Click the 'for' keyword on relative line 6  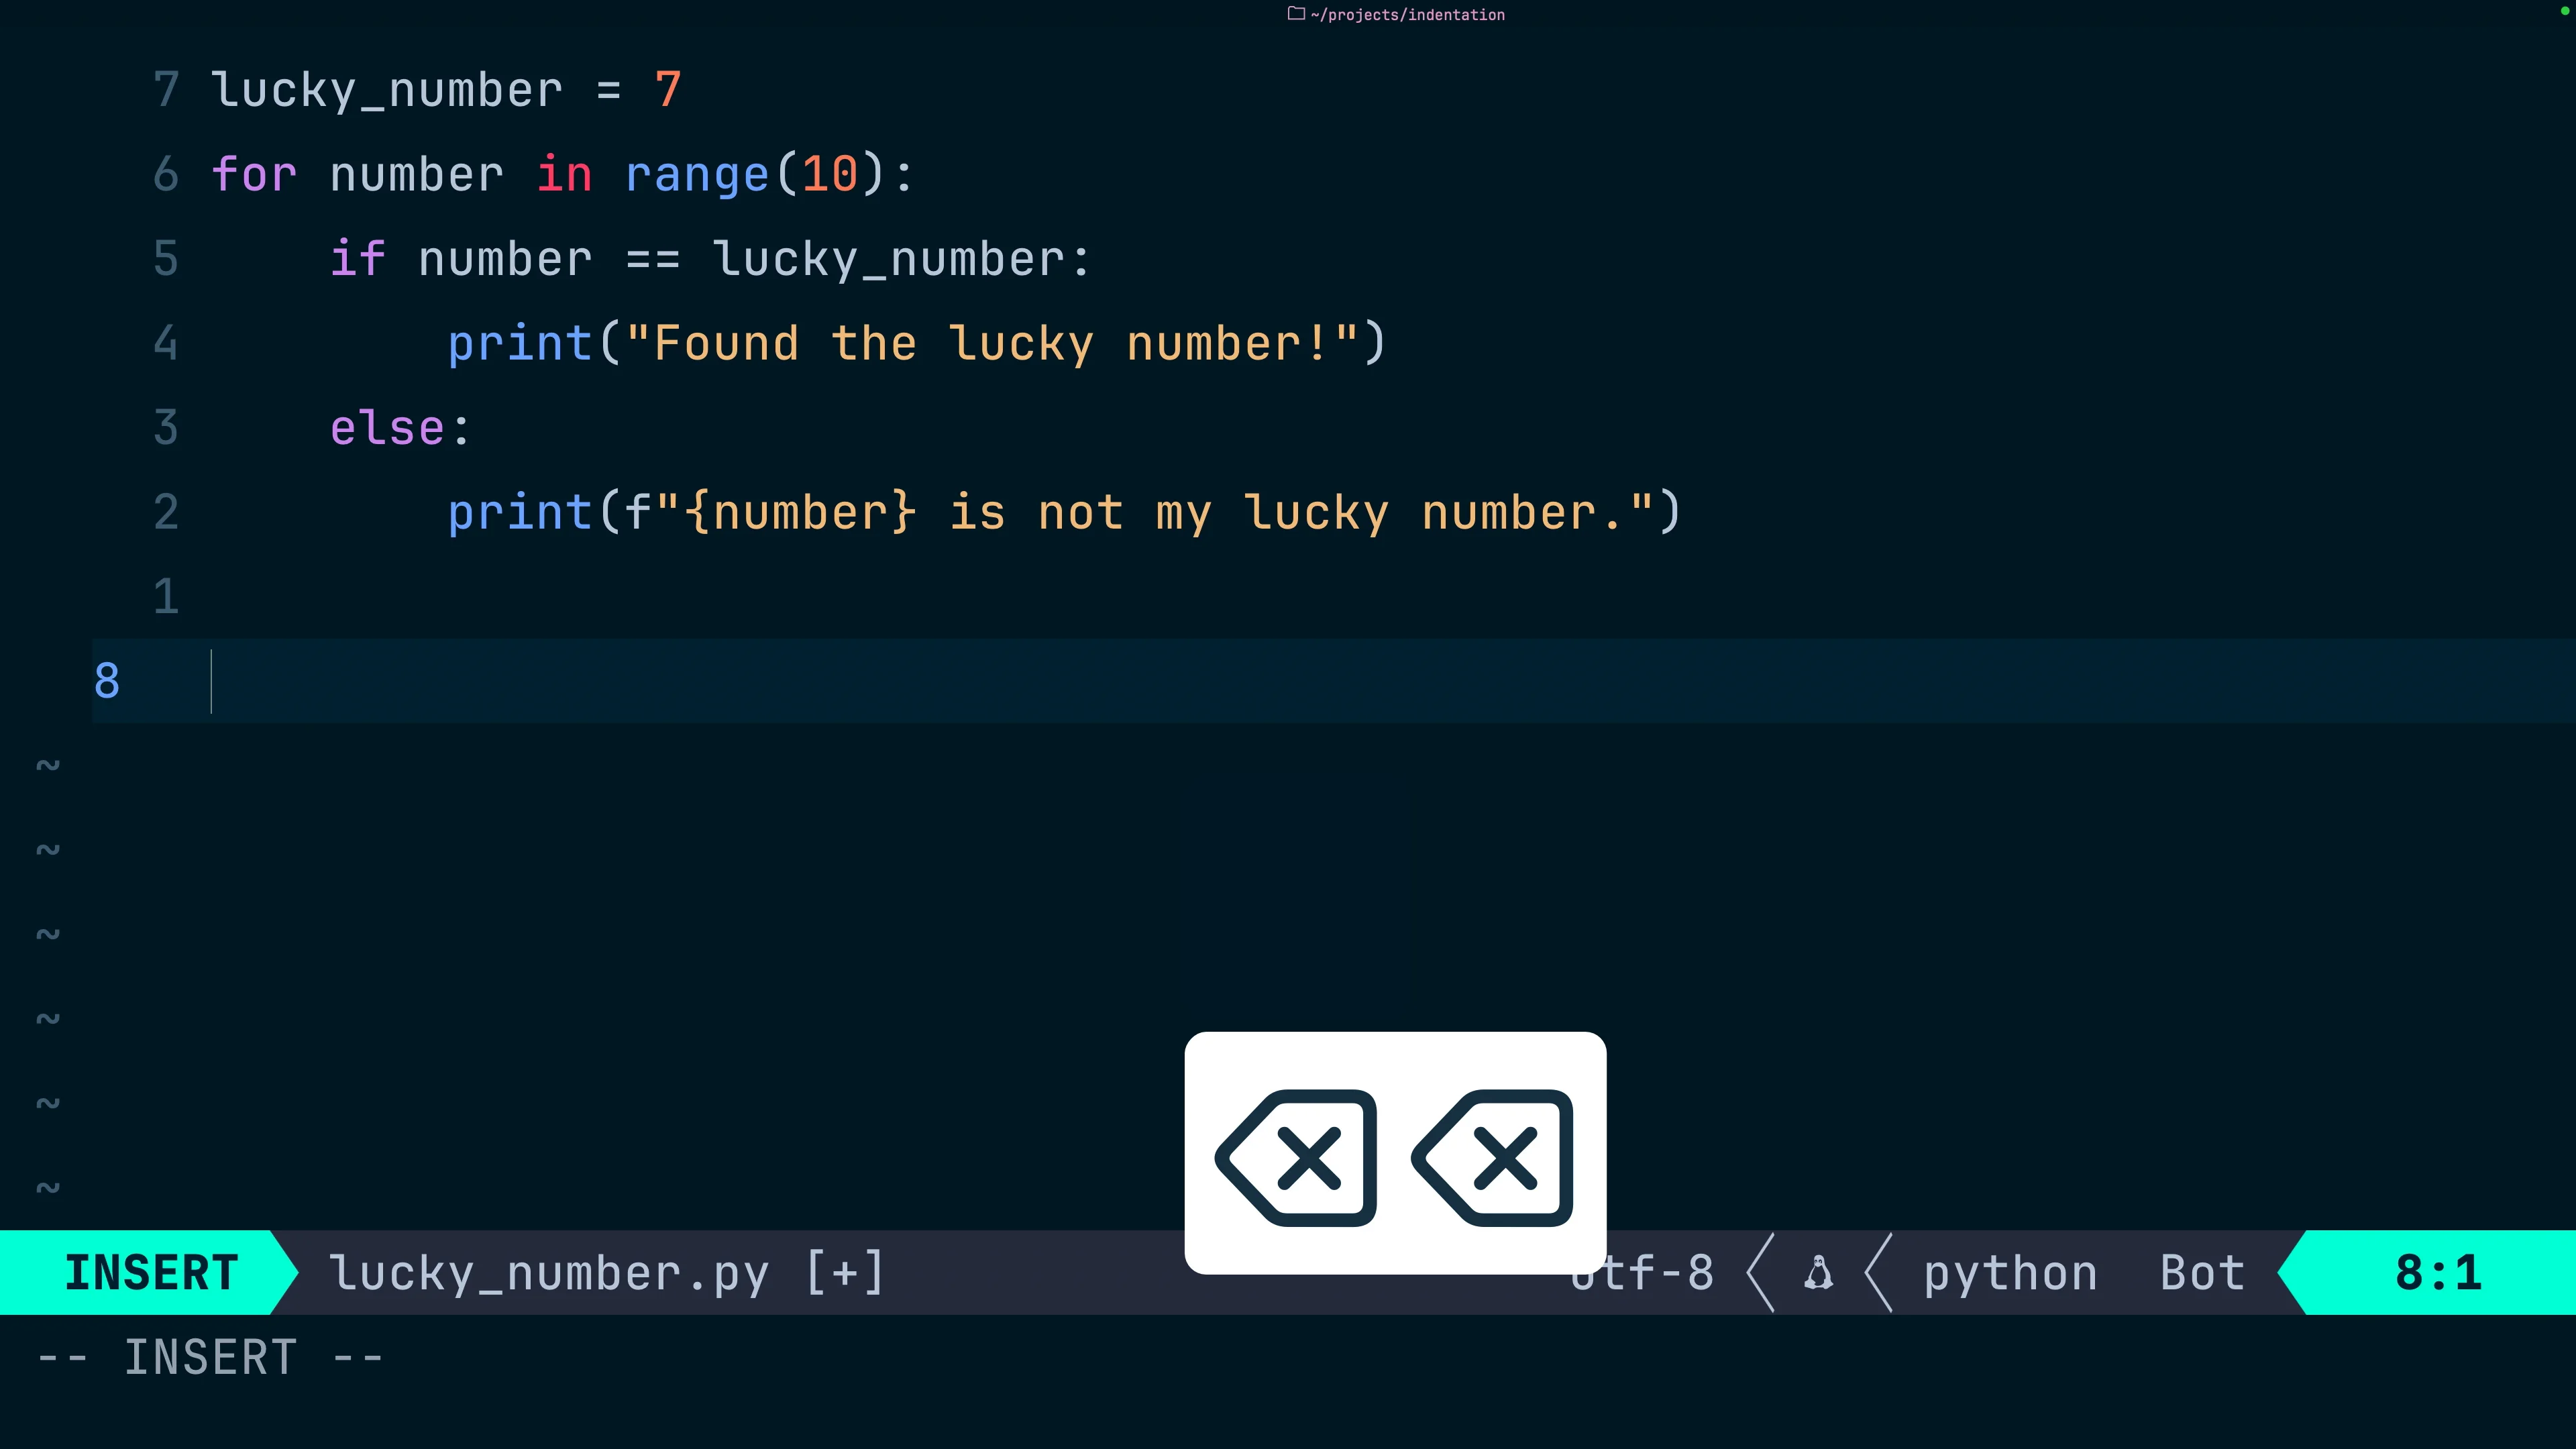coord(254,175)
